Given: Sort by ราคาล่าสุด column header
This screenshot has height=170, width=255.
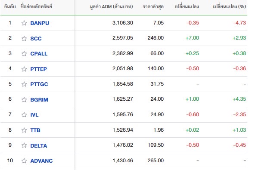Looking at the screenshot, I should pos(153,6).
